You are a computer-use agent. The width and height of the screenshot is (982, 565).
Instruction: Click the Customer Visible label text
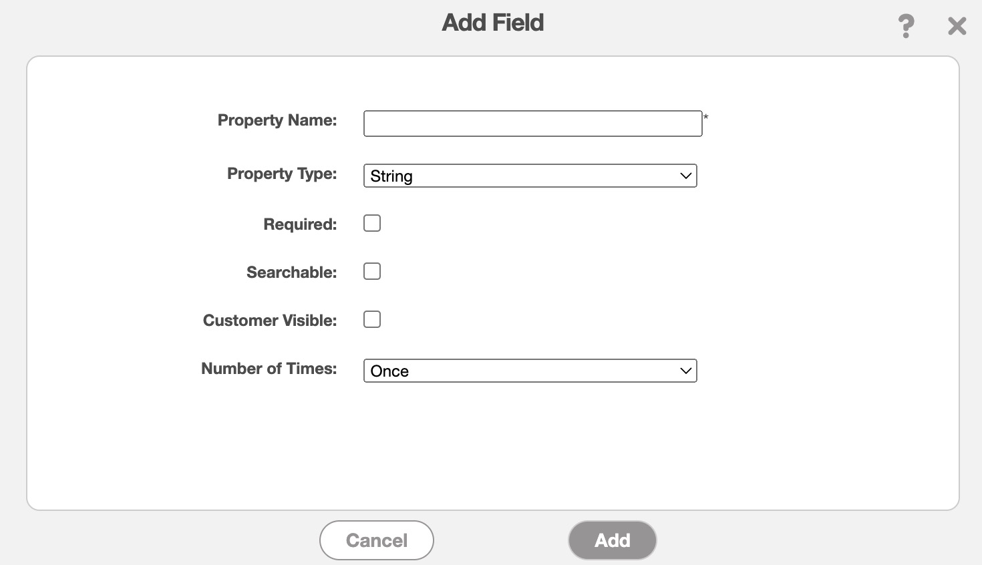[270, 321]
